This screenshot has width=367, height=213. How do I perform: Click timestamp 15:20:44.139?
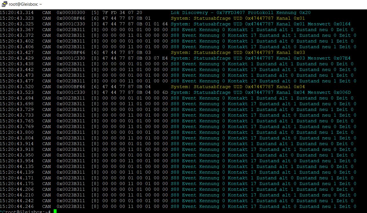point(17,172)
